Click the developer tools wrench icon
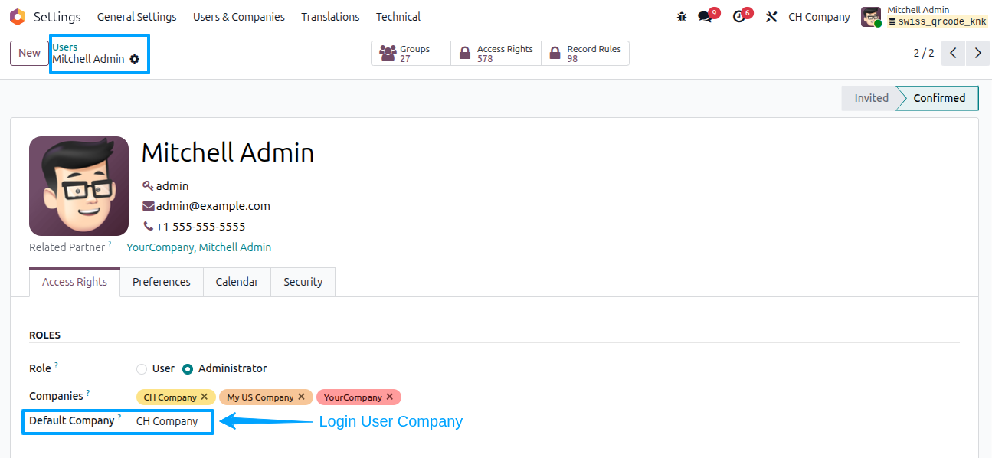 pyautogui.click(x=771, y=17)
